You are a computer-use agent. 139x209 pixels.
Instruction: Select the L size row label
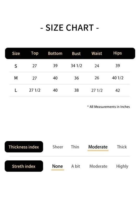click(16, 90)
